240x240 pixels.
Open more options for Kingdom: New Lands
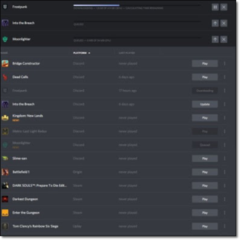(x=225, y=118)
